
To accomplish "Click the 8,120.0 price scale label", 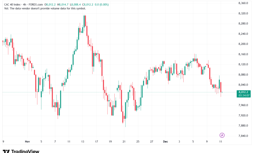I will 243,64.
